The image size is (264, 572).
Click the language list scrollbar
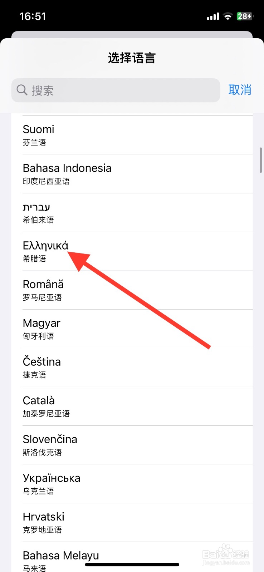click(261, 160)
